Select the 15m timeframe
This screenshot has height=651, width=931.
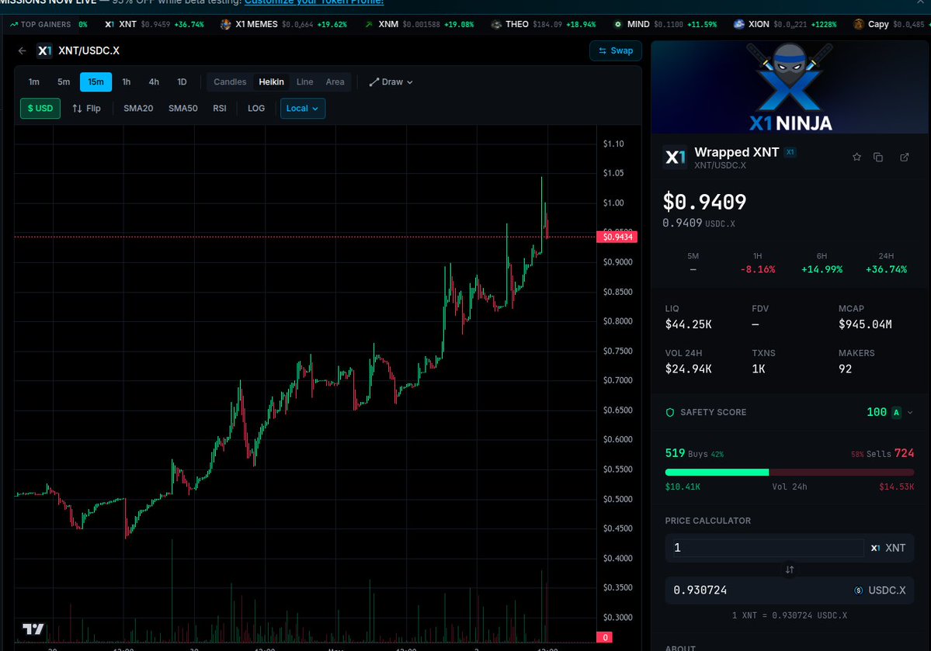coord(96,82)
